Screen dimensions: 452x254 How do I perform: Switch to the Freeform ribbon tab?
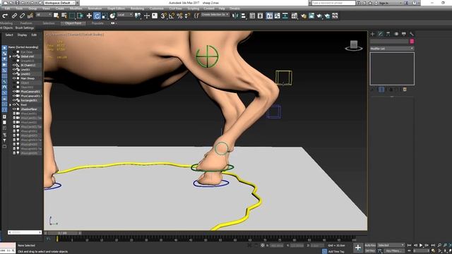point(26,23)
